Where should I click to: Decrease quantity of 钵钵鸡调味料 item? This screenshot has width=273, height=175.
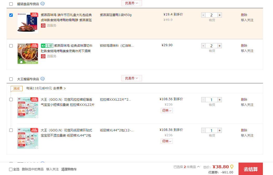coord(203,46)
